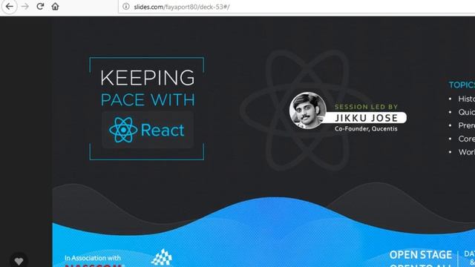Like the deck with the heart icon
Viewport: 475px width, 267px height.
coord(19,261)
